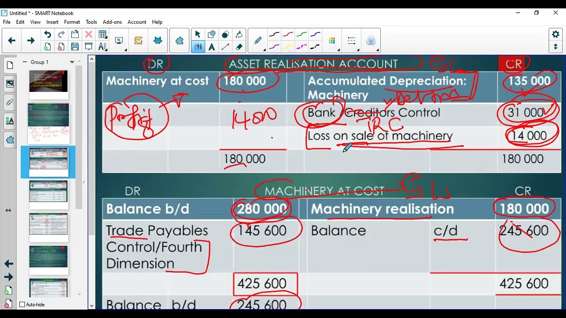The image size is (566, 318).
Task: Select the Shapes tool
Action: tap(211, 34)
